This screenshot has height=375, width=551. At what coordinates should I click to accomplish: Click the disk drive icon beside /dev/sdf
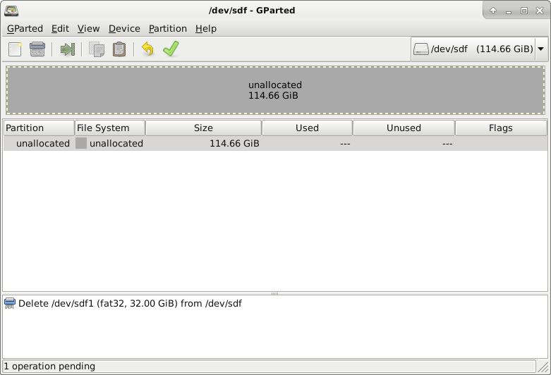point(421,49)
